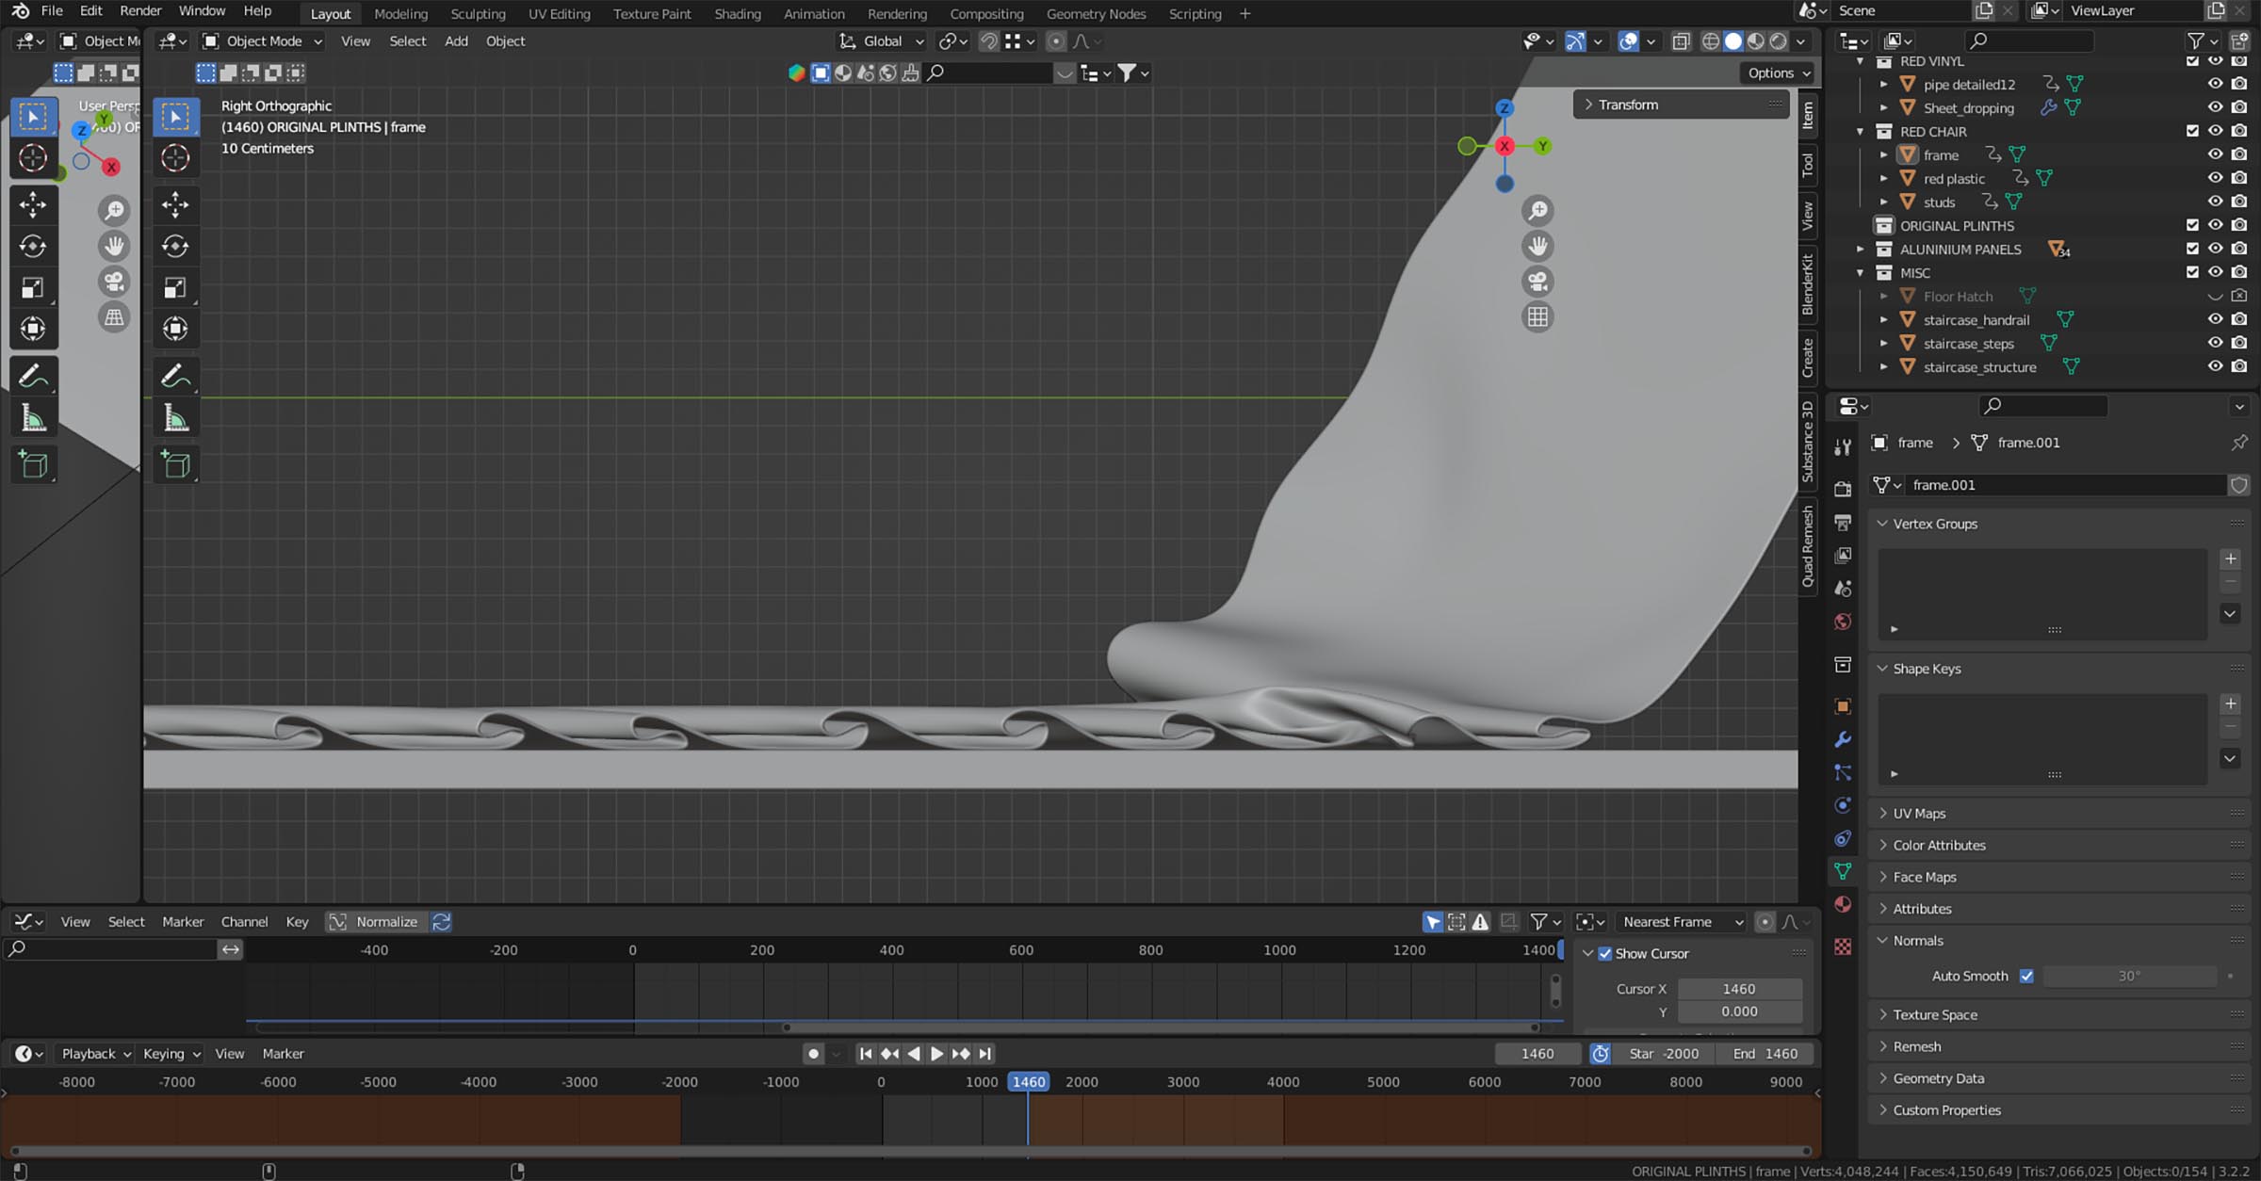Open Modifier properties wrench tab
The width and height of the screenshot is (2261, 1181).
point(1843,739)
